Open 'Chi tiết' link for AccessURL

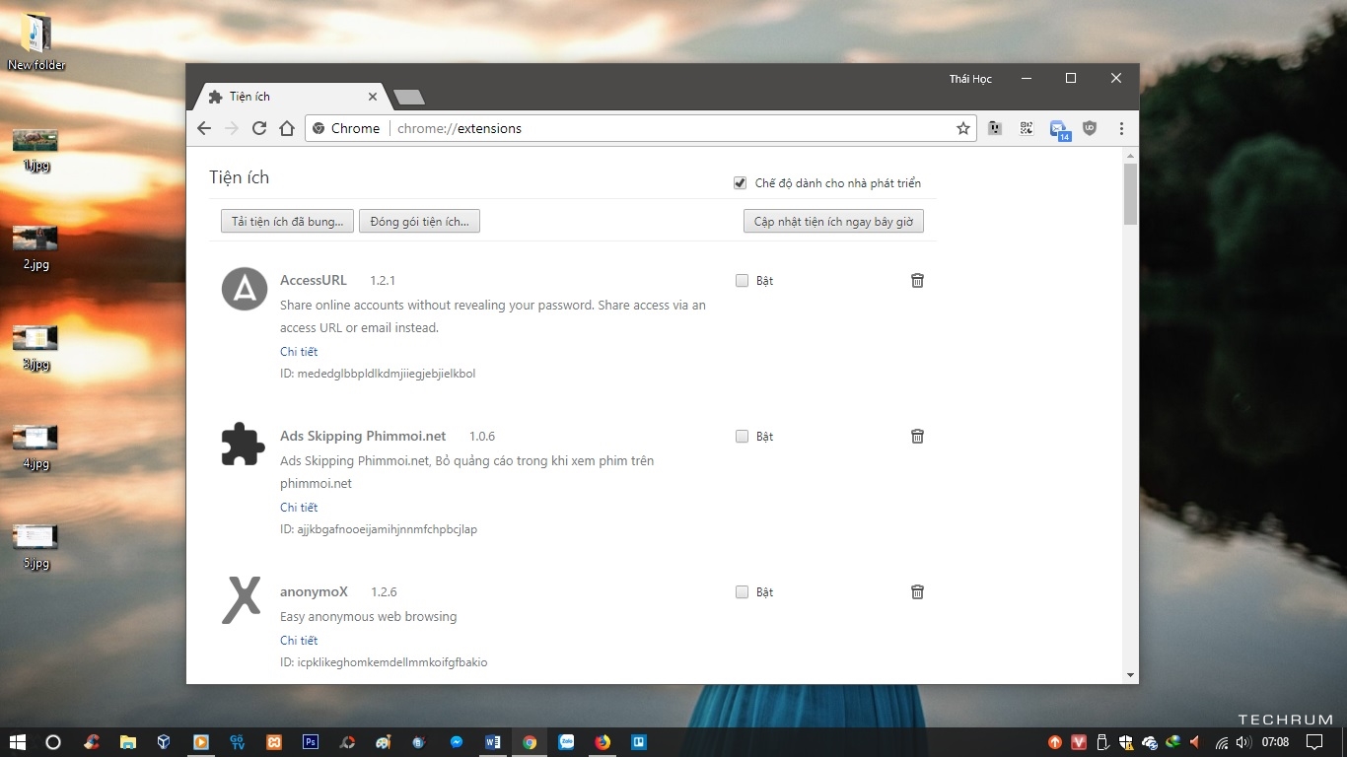[x=299, y=352]
